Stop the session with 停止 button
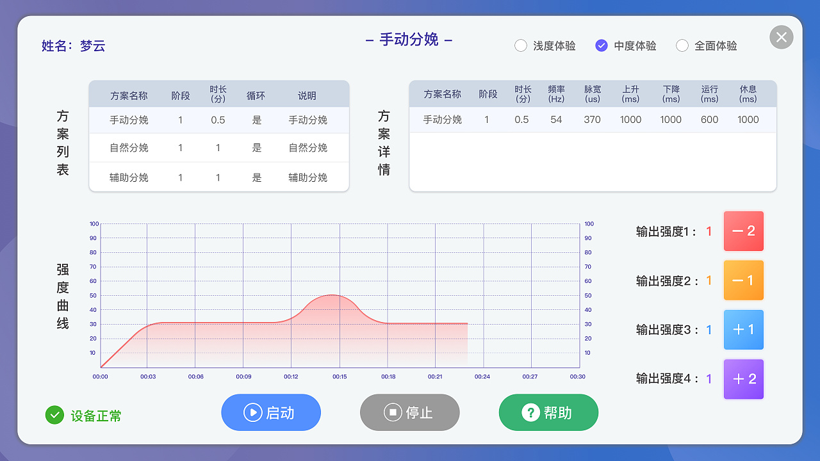This screenshot has height=461, width=820. 410,412
